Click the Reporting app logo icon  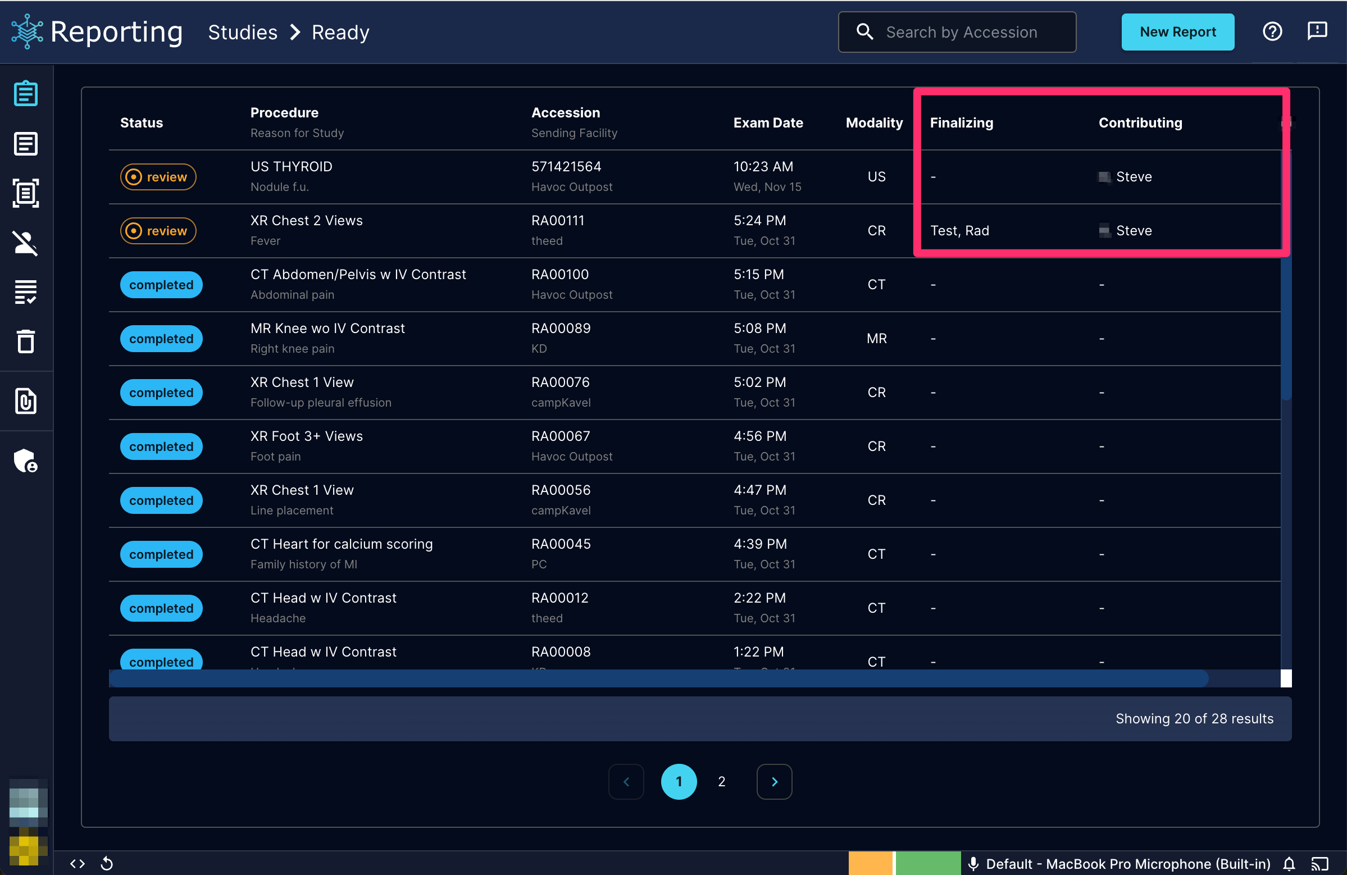click(27, 31)
